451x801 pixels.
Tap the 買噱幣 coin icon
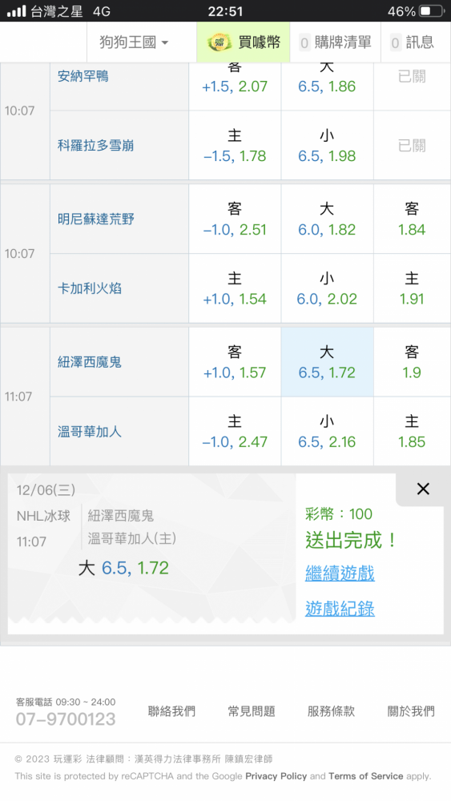pos(219,42)
